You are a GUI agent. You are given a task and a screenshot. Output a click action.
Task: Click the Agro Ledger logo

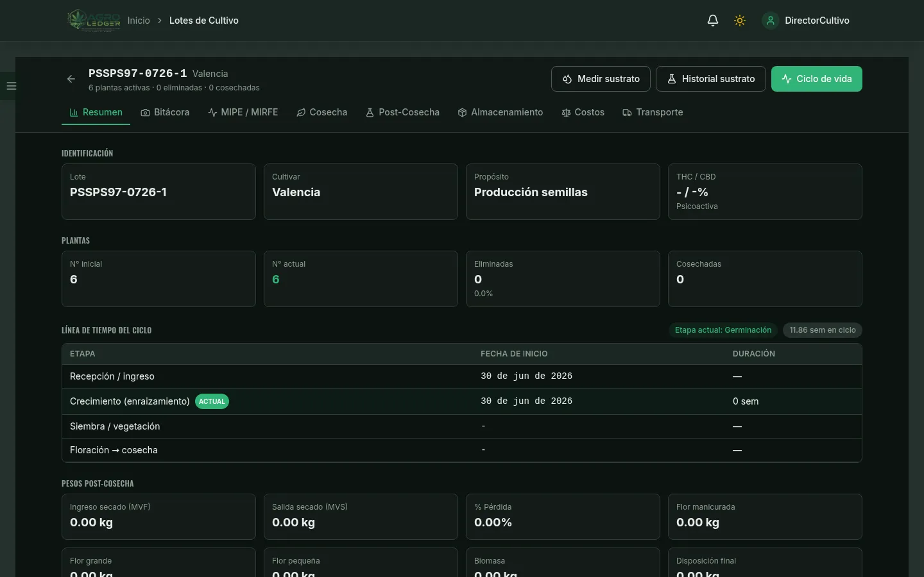(94, 21)
